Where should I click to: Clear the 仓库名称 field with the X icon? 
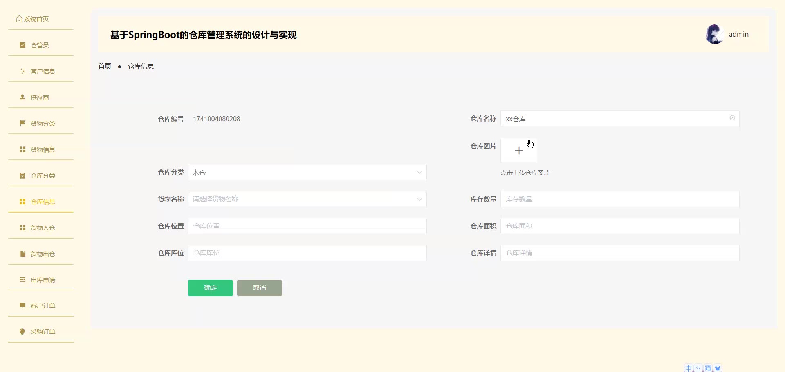coord(732,118)
